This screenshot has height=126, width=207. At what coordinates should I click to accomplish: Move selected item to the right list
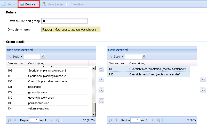(x=101, y=90)
